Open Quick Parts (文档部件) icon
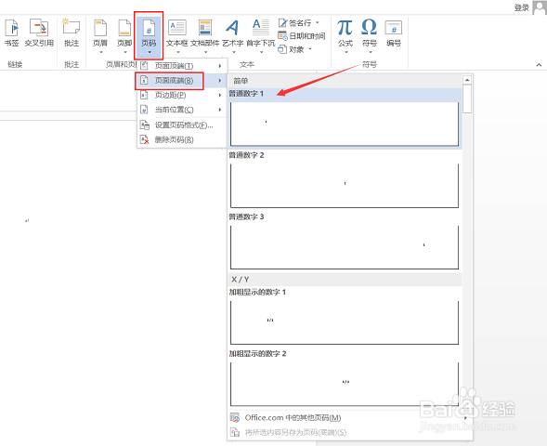This screenshot has width=547, height=446. (205, 28)
